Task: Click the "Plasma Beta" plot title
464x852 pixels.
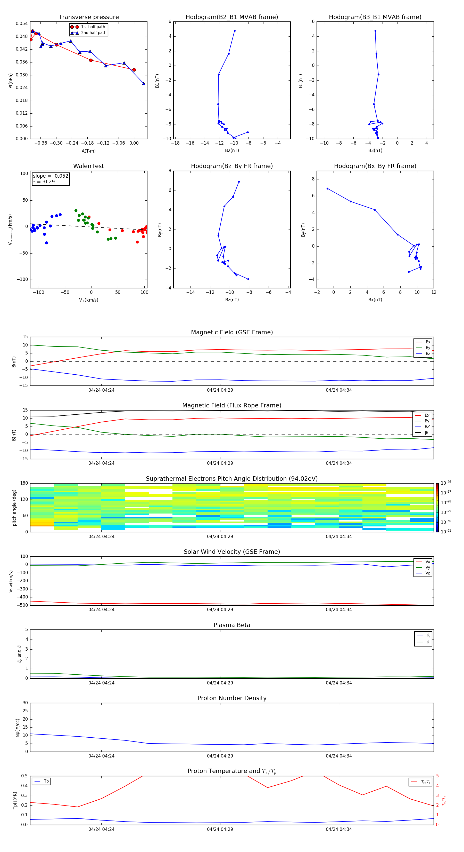Action: tap(232, 625)
